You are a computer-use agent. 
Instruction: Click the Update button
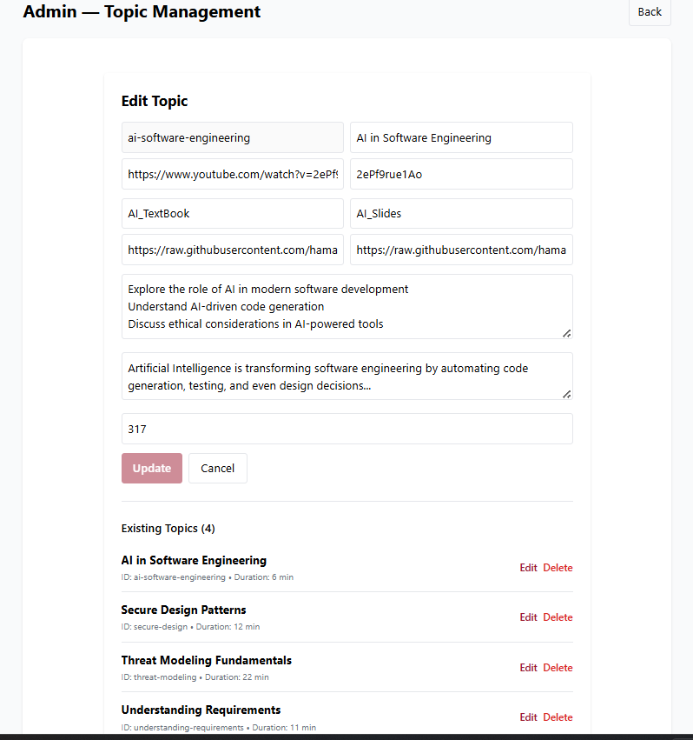[x=151, y=468]
